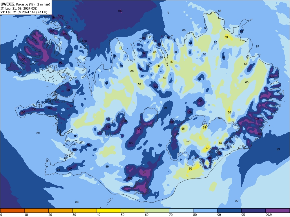Click the 10–20 orange legend swatch
The width and height of the screenshot is (290, 217).
point(37,211)
